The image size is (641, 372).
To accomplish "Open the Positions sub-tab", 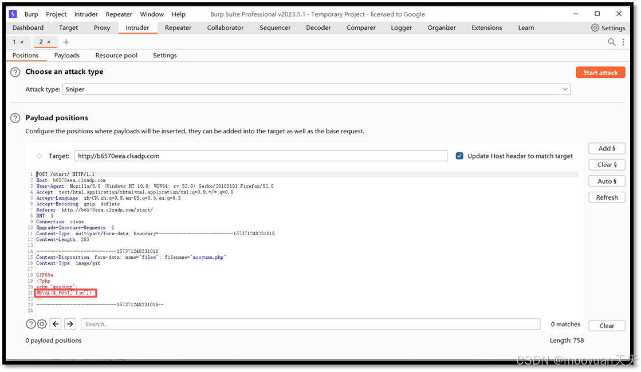I will click(25, 56).
